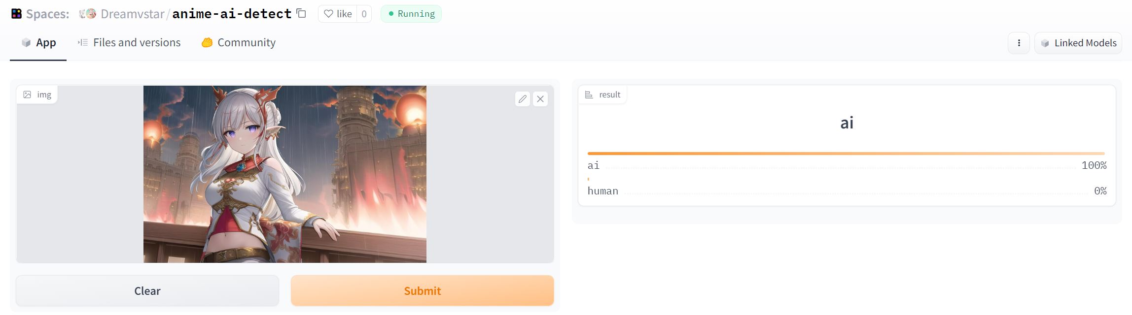Click the heart like button
The height and width of the screenshot is (315, 1132).
point(338,14)
